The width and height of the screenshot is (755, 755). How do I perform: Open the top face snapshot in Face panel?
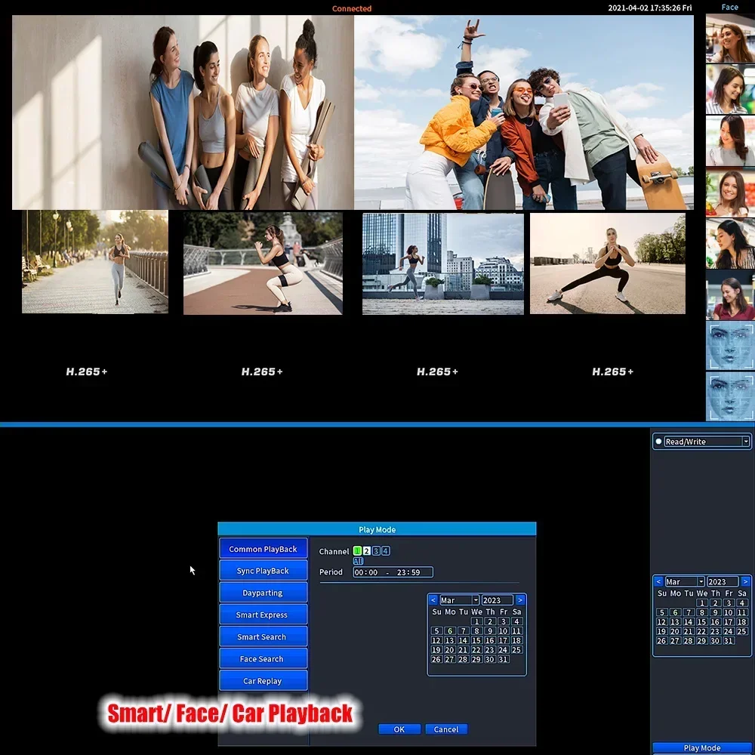click(730, 38)
